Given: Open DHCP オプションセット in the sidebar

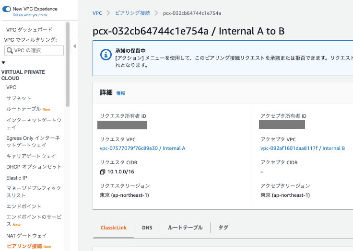Looking at the screenshot, I should (x=34, y=167).
